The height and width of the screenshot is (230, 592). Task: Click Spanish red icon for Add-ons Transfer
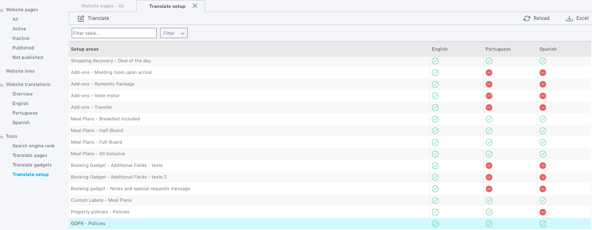tap(543, 108)
